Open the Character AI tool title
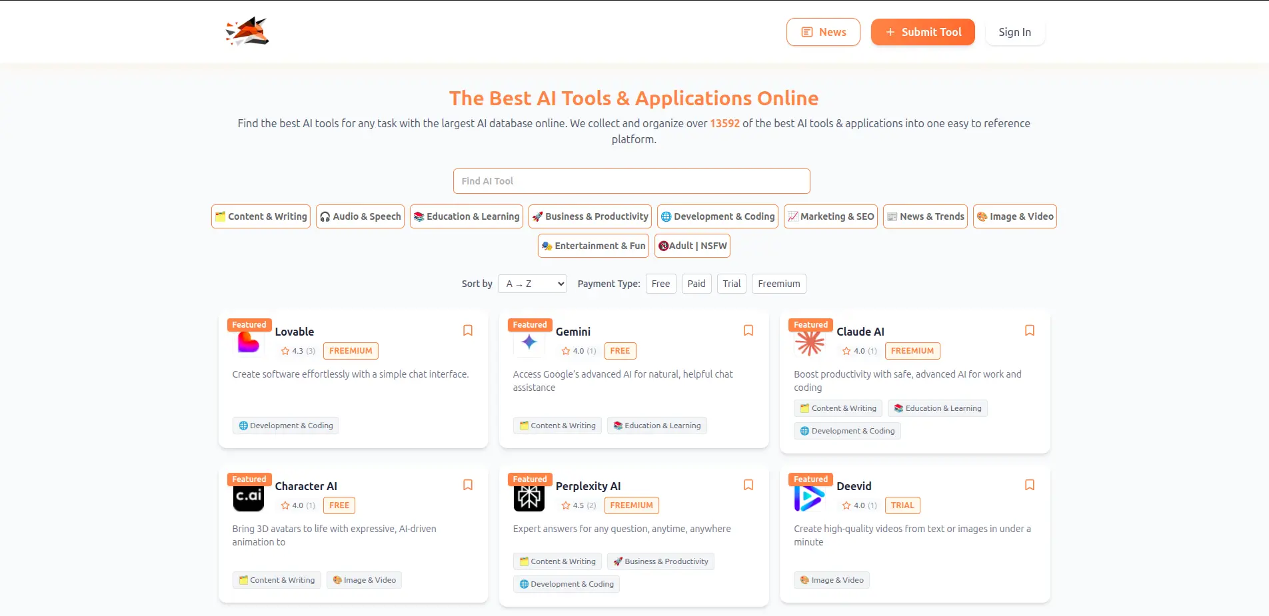The width and height of the screenshot is (1269, 616). 306,486
